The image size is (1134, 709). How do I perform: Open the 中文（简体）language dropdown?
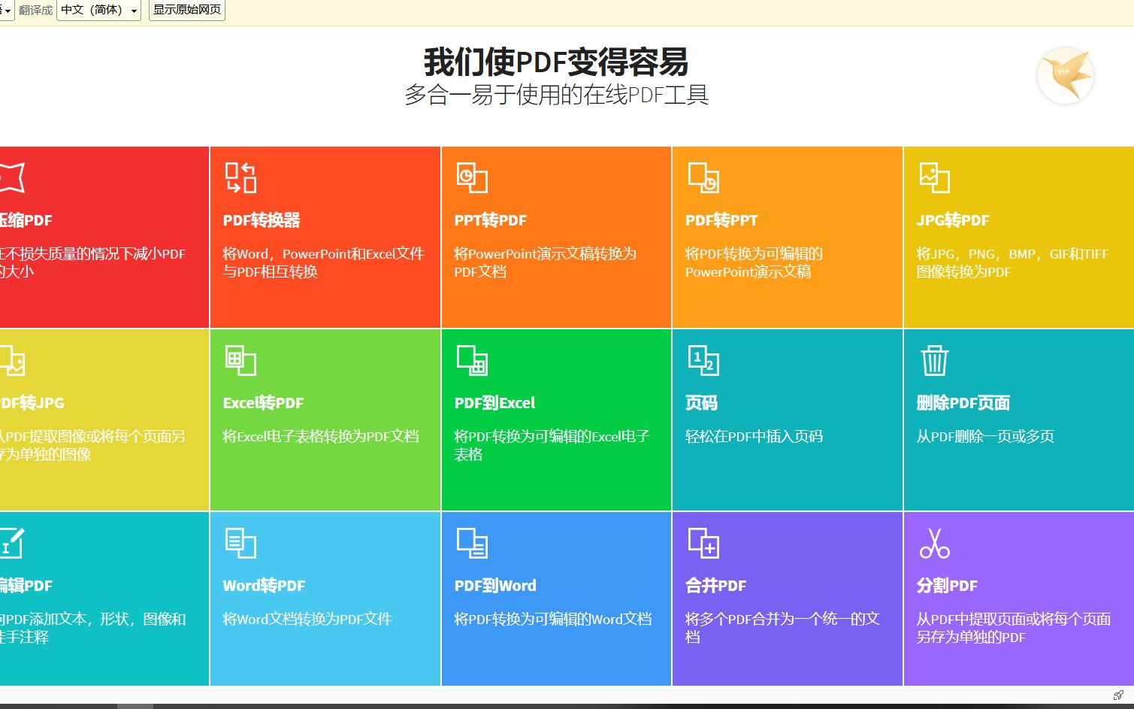click(x=98, y=10)
